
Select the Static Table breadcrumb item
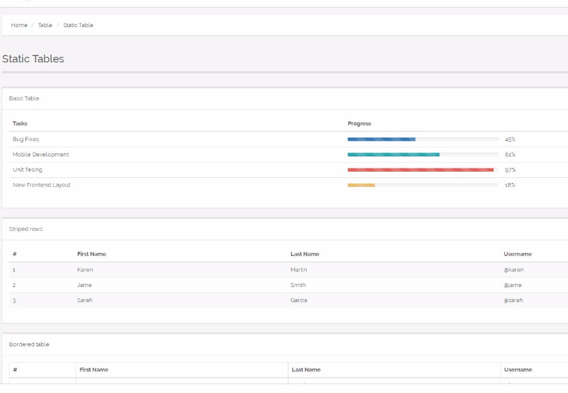pyautogui.click(x=78, y=25)
